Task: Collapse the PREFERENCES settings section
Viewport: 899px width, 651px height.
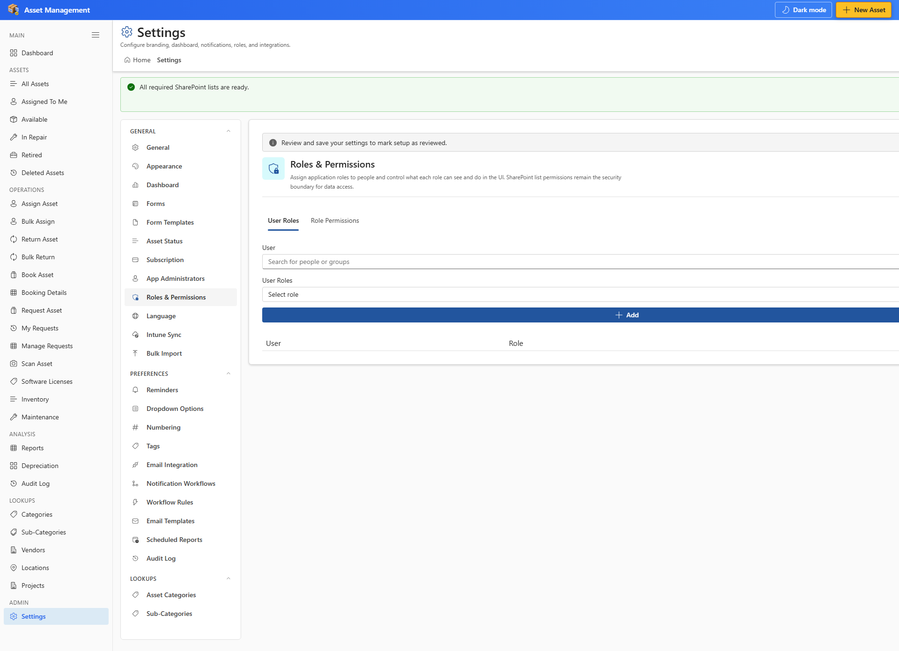Action: point(228,373)
